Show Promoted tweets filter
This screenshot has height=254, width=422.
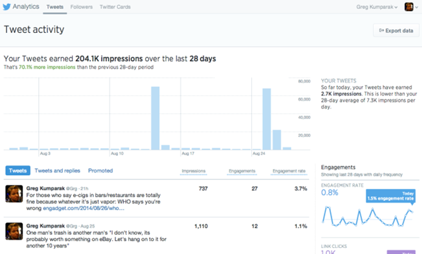click(100, 170)
